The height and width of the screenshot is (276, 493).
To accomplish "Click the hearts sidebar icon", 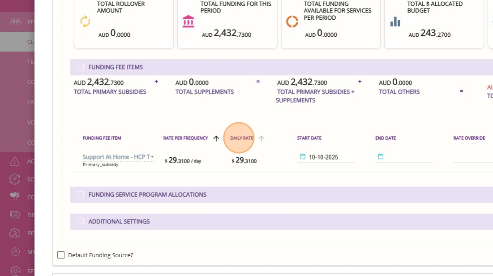I will click(x=15, y=197).
